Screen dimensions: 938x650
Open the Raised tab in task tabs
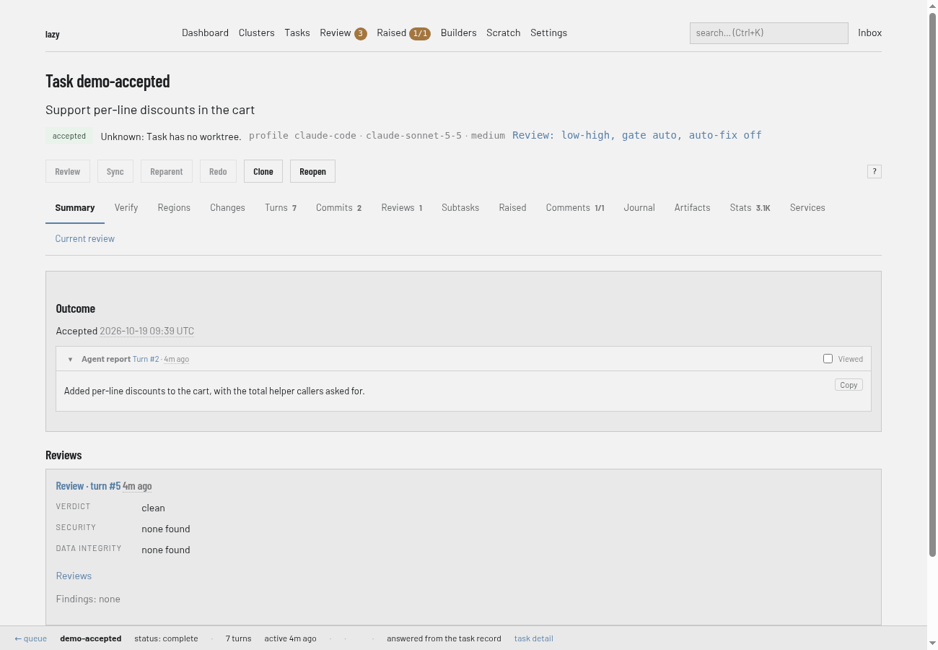(x=512, y=208)
